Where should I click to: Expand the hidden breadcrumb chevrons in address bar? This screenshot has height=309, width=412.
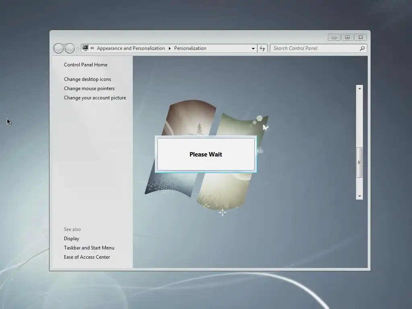coord(92,48)
